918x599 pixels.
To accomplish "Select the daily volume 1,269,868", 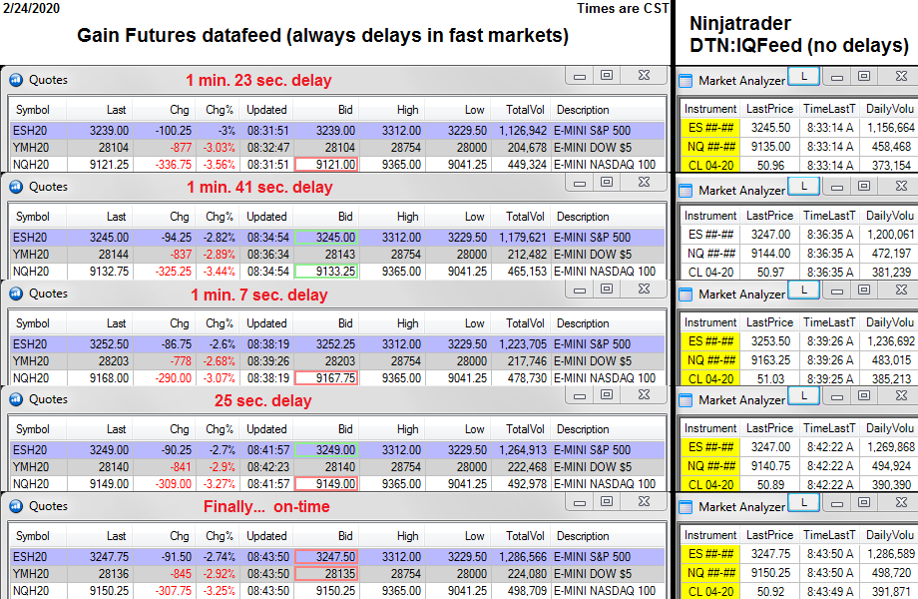I will 890,447.
